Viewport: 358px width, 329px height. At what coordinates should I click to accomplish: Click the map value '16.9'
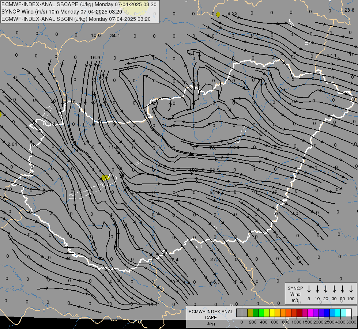pyautogui.click(x=95, y=57)
